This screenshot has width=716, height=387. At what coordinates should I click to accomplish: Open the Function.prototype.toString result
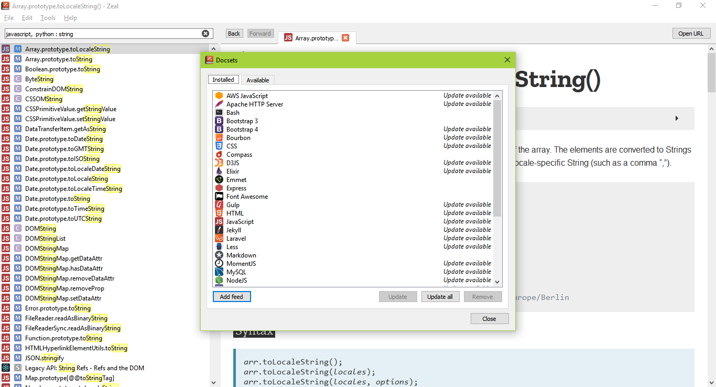63,338
